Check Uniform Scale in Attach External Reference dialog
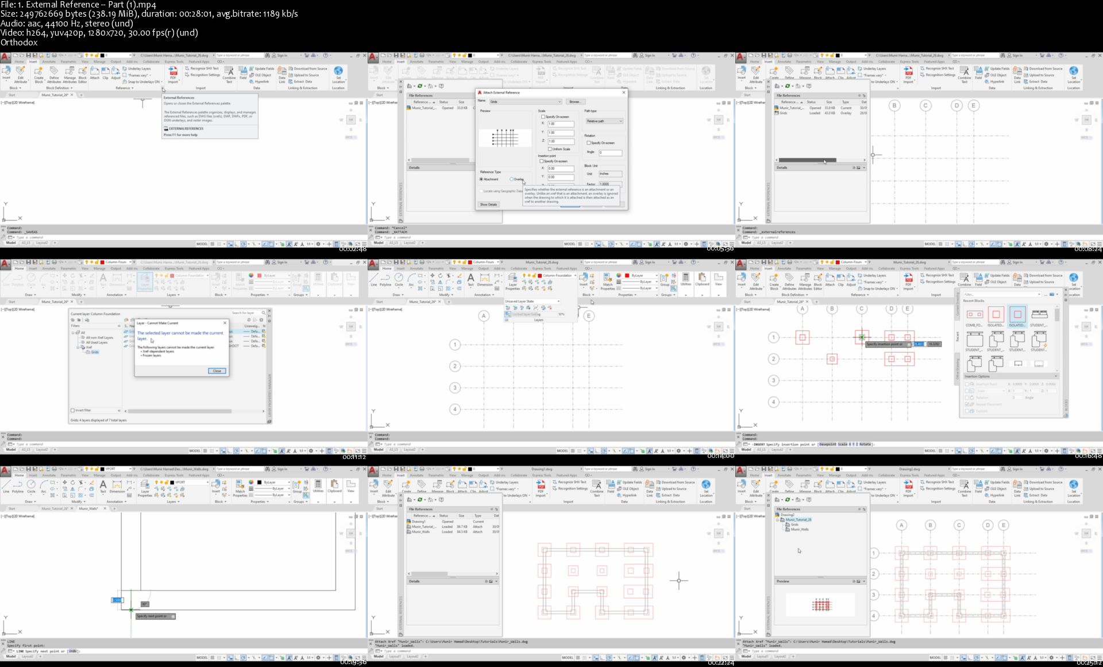 tap(550, 149)
